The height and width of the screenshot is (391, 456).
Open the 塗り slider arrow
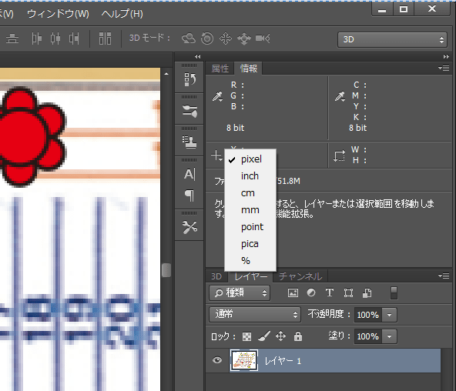390,336
